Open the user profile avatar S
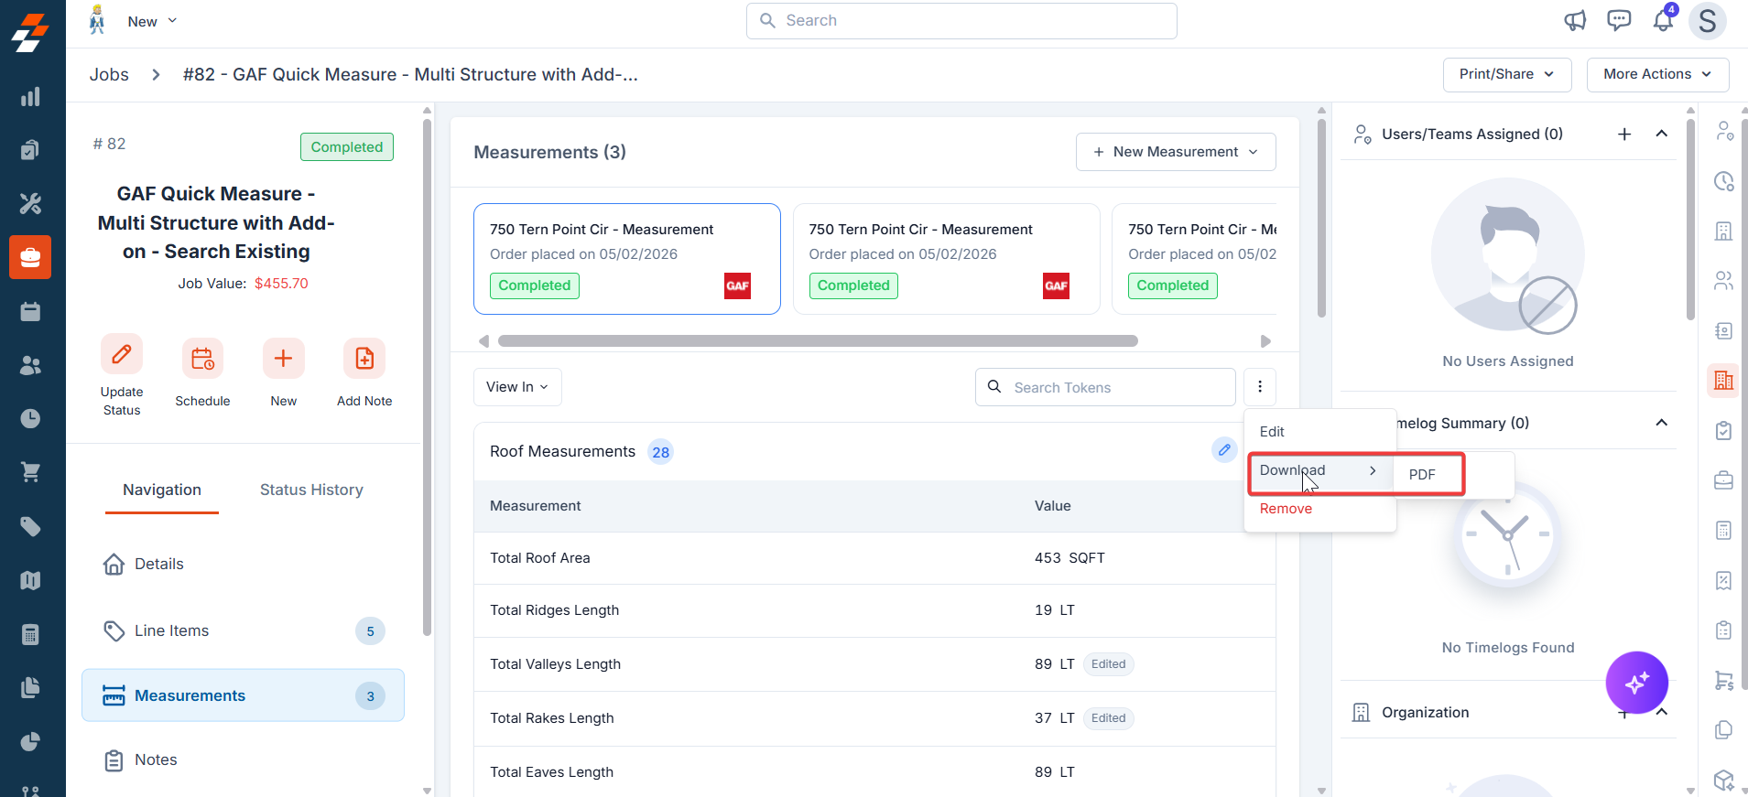This screenshot has height=797, width=1748. pyautogui.click(x=1708, y=20)
